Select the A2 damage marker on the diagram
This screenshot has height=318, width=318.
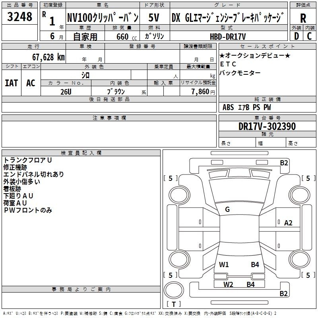[288, 223]
